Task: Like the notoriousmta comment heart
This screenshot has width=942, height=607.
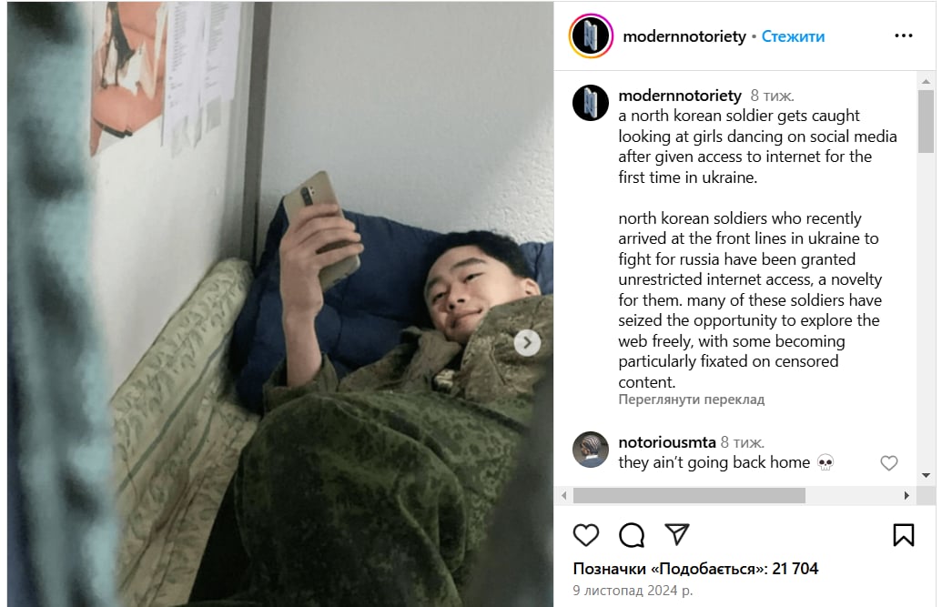Action: (889, 463)
